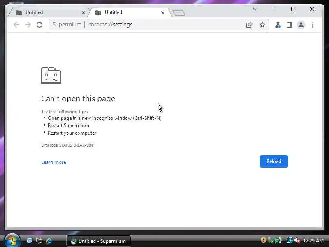
Task: Maximize the Supermium window
Action: (293, 9)
